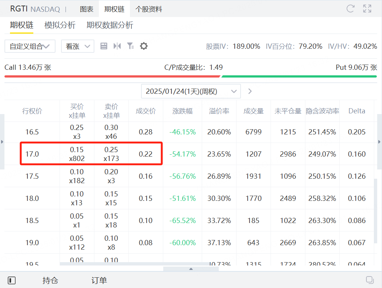
Task: Click Delta value 0.106
Action: 357,198
